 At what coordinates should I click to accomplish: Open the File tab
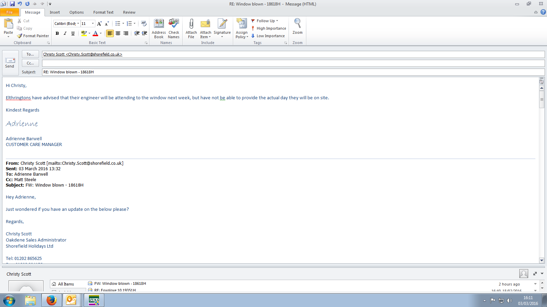point(10,12)
